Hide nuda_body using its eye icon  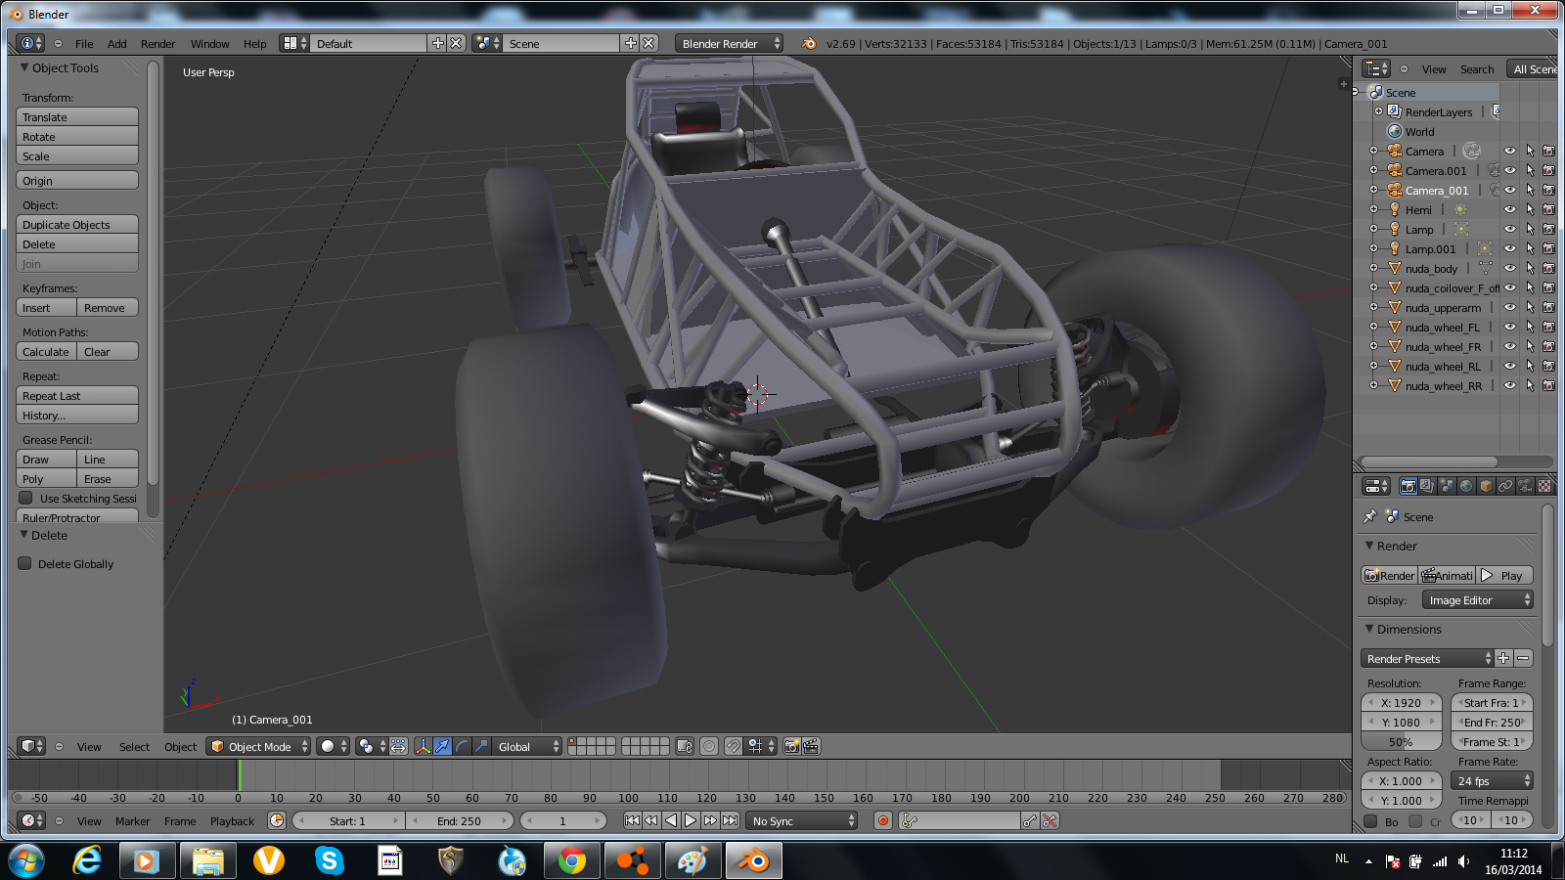tap(1509, 268)
